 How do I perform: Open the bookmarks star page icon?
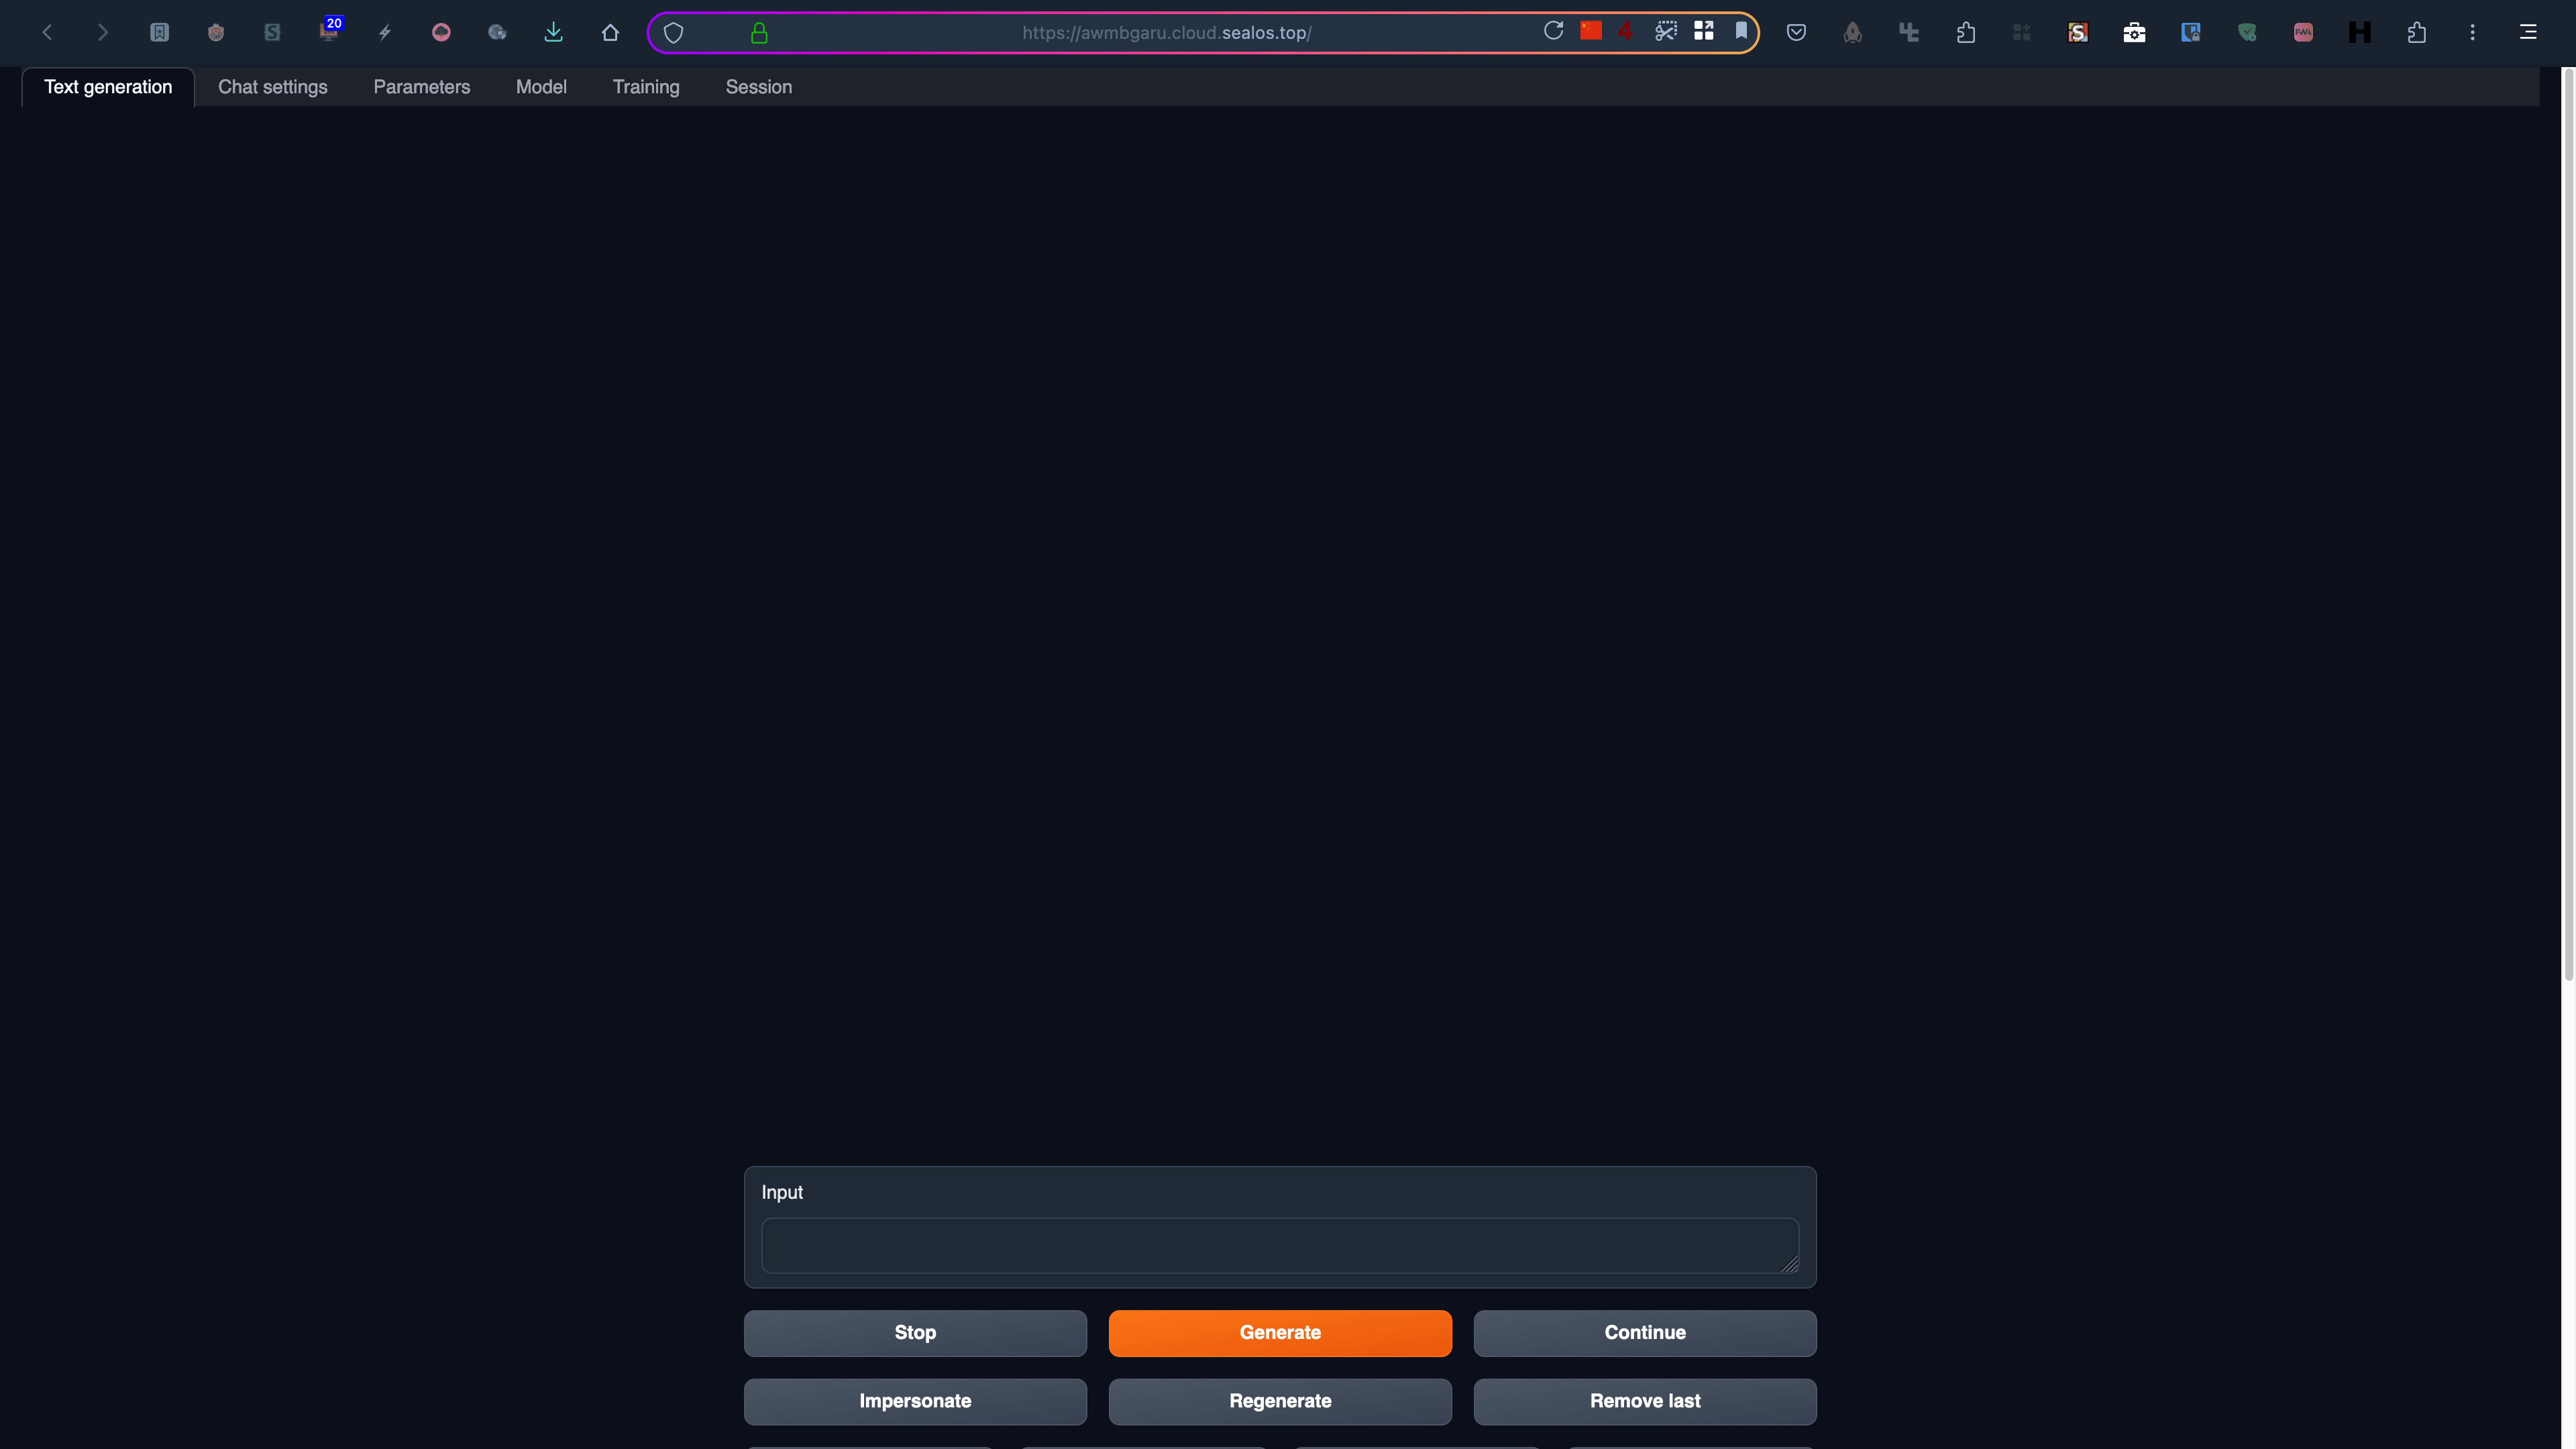pos(159,33)
